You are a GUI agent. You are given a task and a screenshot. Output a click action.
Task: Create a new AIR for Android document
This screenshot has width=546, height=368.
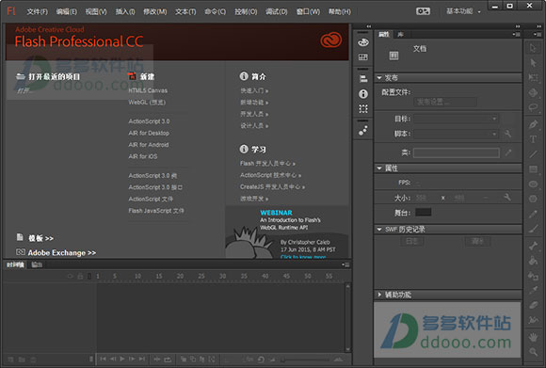tap(149, 145)
